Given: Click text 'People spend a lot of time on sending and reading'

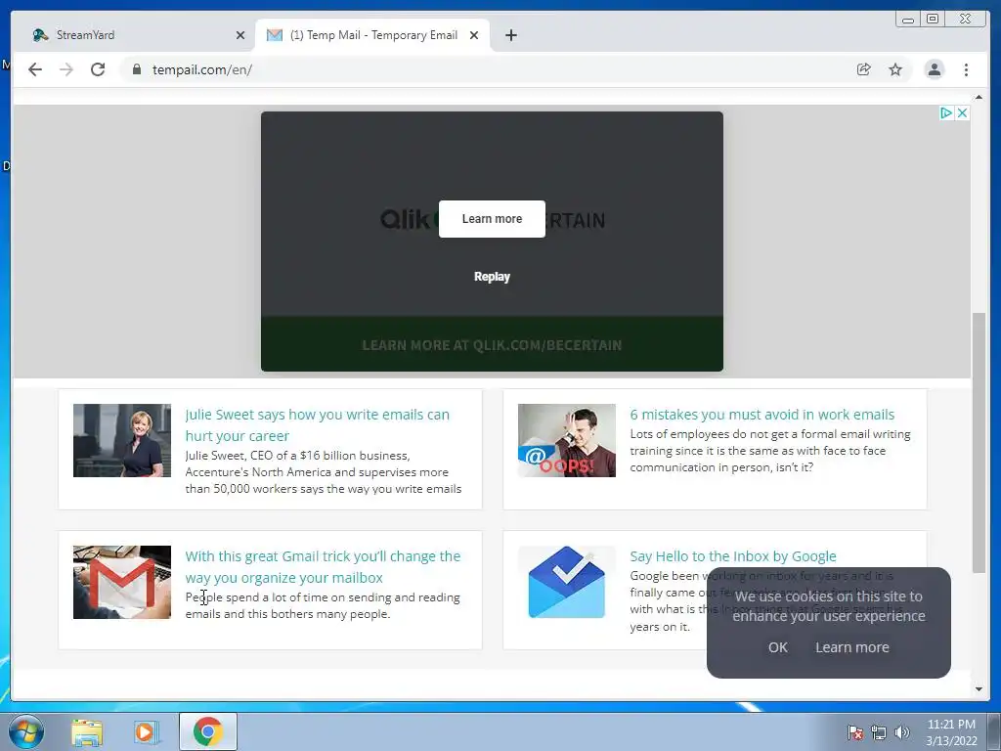Looking at the screenshot, I should (x=323, y=597).
